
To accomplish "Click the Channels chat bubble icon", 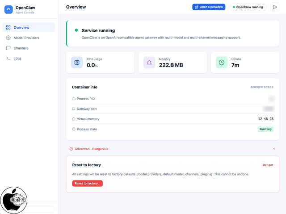I will [8, 48].
